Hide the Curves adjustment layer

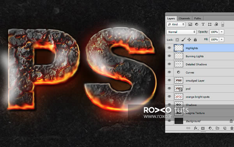pyautogui.click(x=169, y=72)
